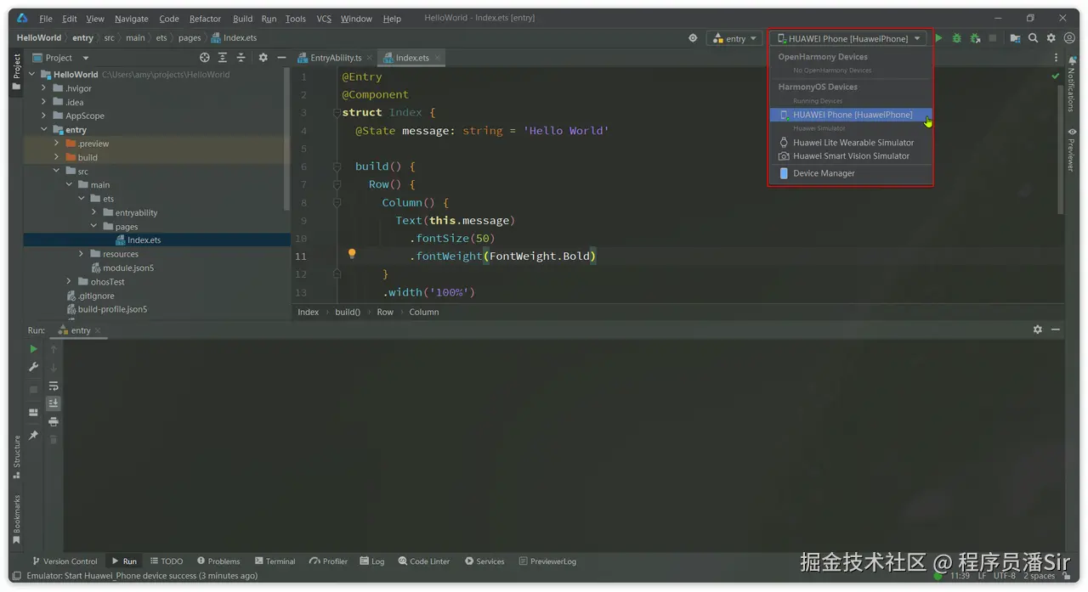The image size is (1088, 592).
Task: Fold the build() block on line 6
Action: click(x=337, y=166)
